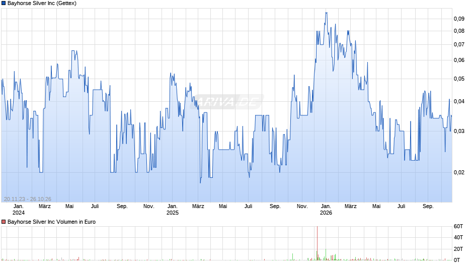Viewport: 473px width, 265px height.
Task: Click the volume axis label 60T
Action: pyautogui.click(x=458, y=226)
